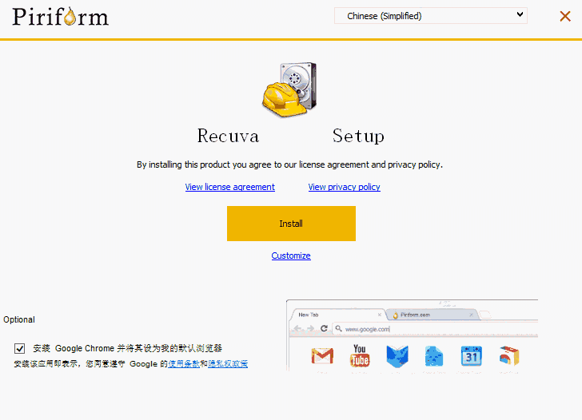This screenshot has width=582, height=420.
Task: Open the language dropdown showing Chinese (Simplified)
Action: [431, 15]
